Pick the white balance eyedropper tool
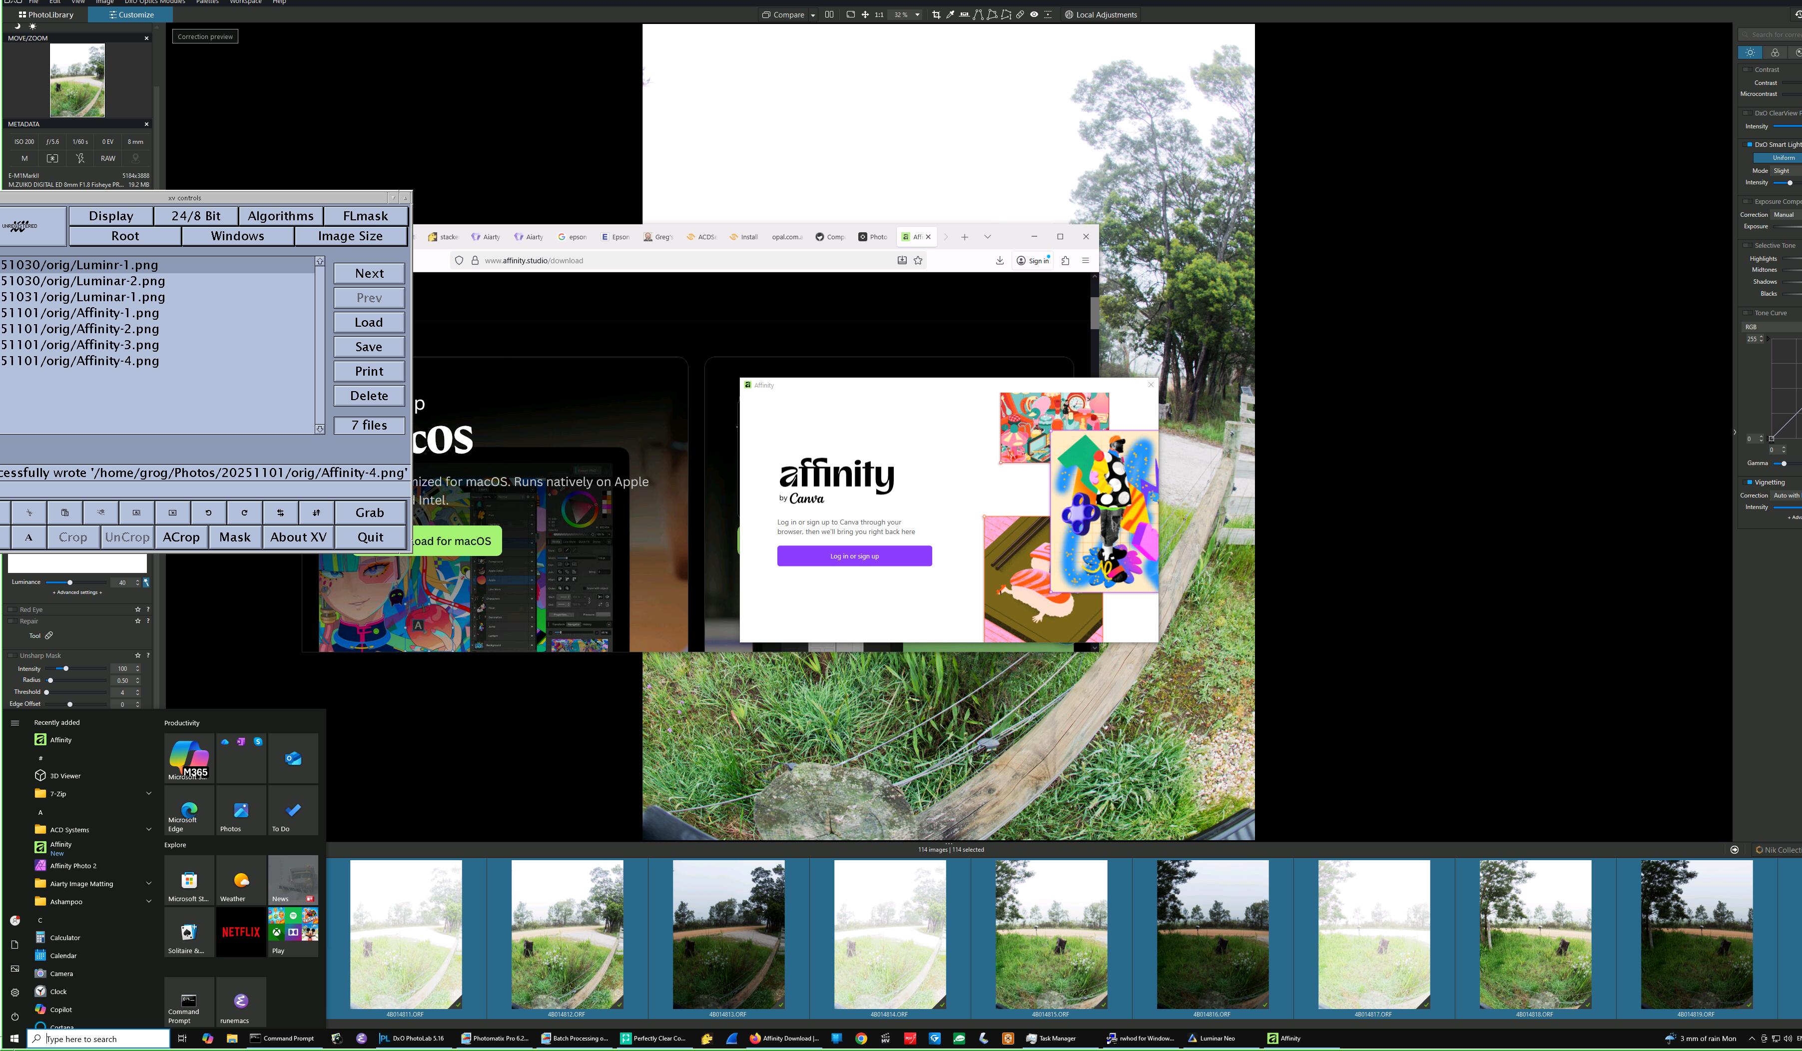 (950, 14)
